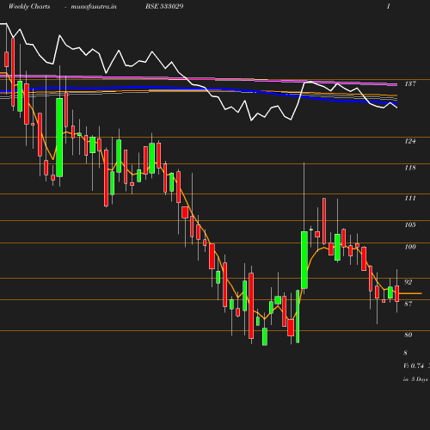Select the 118 price level label
This screenshot has height=430, width=430.
[410, 168]
